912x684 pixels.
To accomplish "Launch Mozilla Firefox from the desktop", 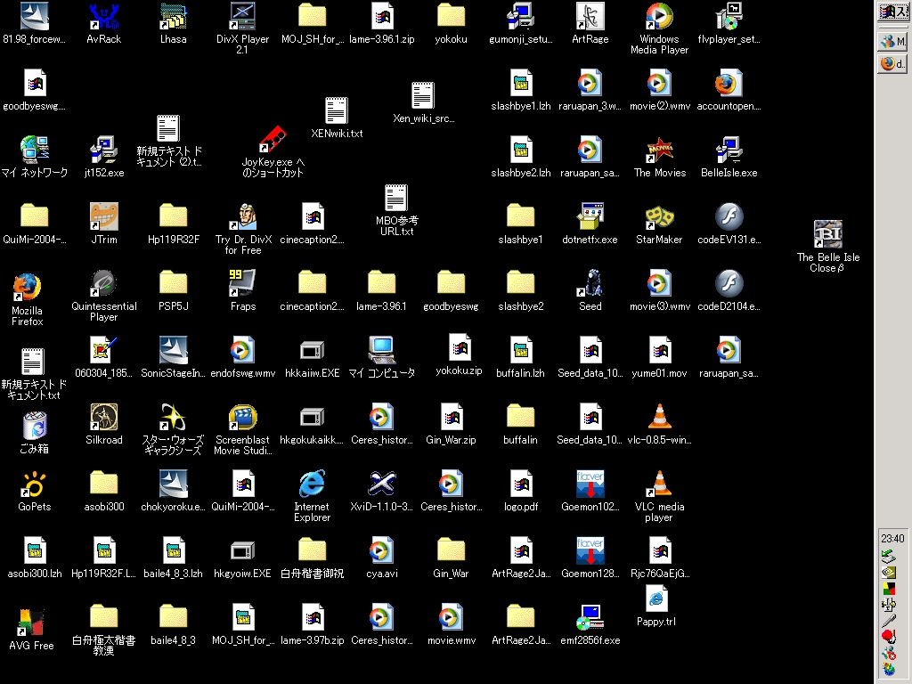I will (x=27, y=298).
